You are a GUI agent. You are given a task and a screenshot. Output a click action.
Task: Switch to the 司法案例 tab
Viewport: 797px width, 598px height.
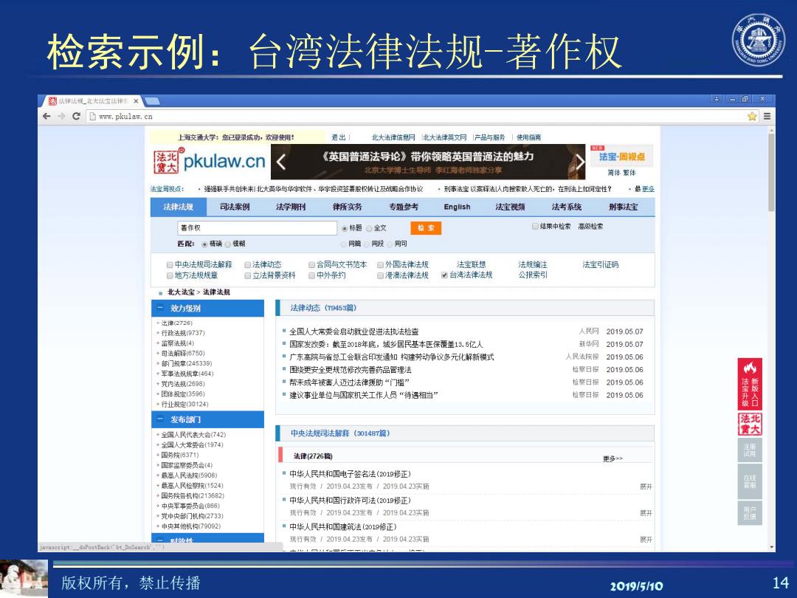pyautogui.click(x=235, y=207)
